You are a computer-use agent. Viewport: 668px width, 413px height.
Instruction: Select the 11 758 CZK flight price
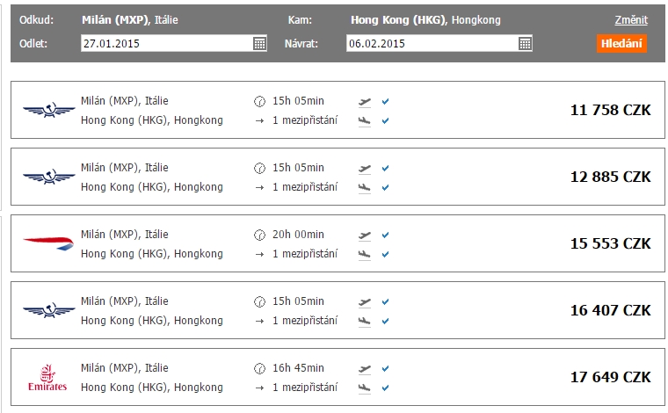tap(610, 110)
